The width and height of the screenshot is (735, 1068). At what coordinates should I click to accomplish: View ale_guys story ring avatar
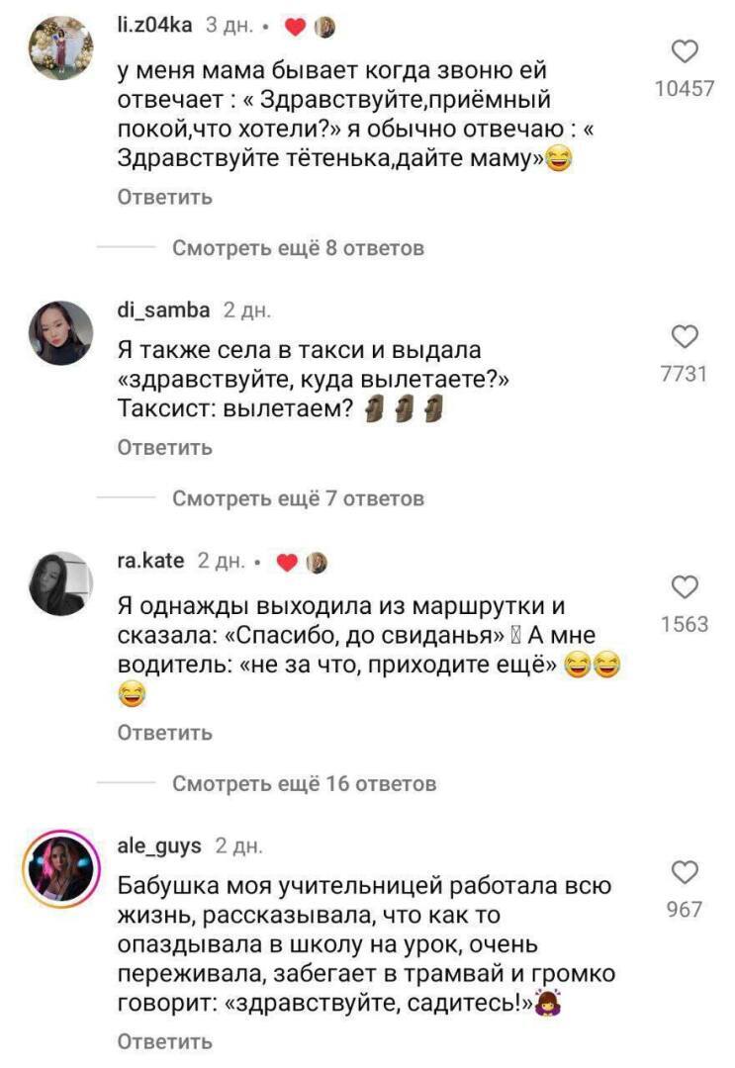click(x=60, y=869)
